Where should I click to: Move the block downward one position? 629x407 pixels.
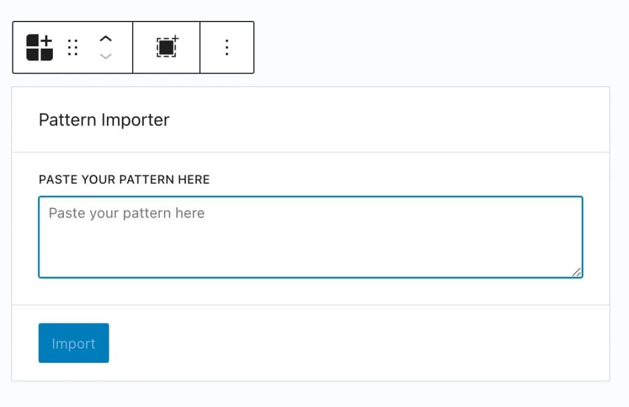point(106,56)
